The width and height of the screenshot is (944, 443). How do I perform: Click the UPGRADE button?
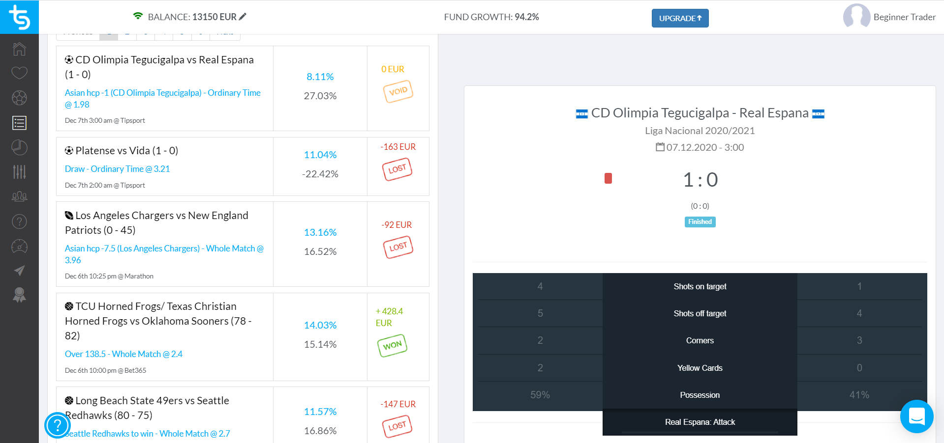(680, 18)
